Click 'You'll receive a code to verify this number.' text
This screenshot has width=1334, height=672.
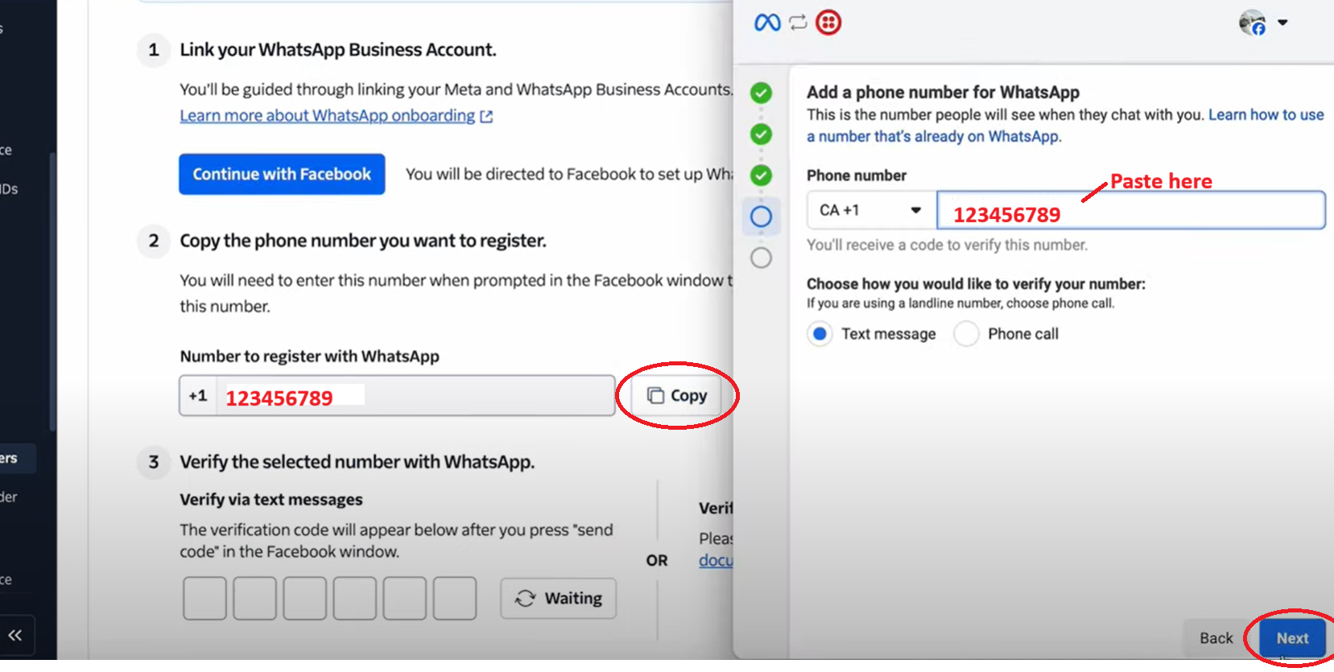(x=947, y=245)
